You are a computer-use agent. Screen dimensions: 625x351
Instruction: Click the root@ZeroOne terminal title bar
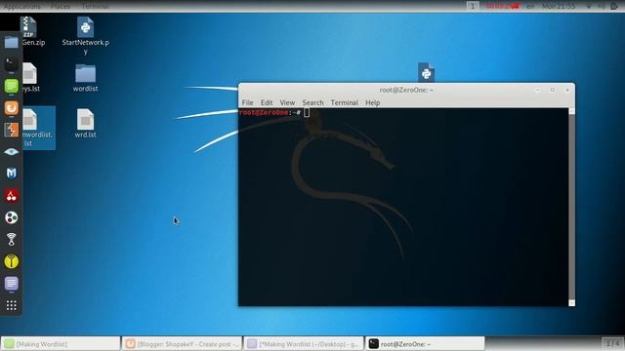(x=406, y=90)
